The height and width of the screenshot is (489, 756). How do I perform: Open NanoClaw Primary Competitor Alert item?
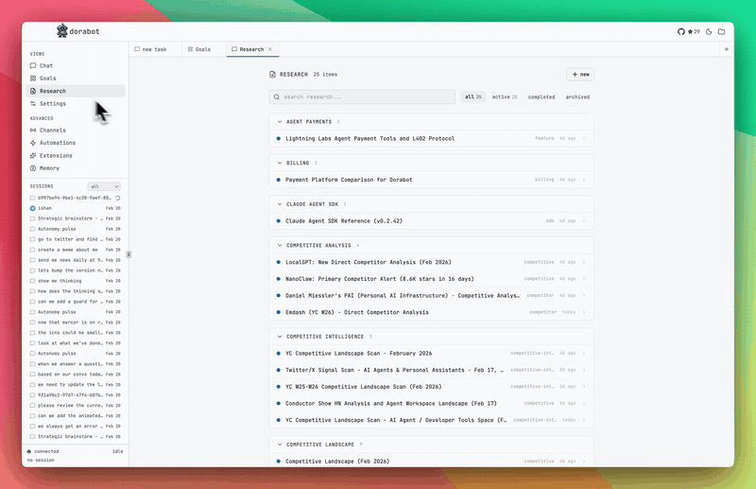pos(432,279)
